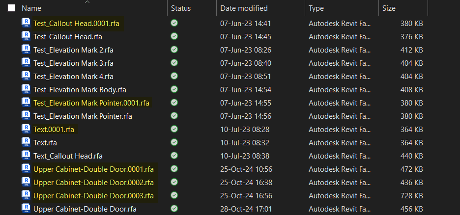Select file name Test_Elevation Mark 2.rfa
Image resolution: width=460 pixels, height=215 pixels.
[73, 50]
